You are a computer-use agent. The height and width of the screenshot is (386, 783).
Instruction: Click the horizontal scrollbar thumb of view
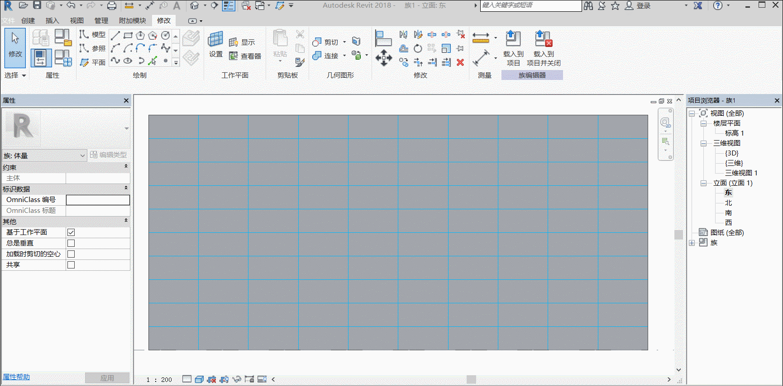point(471,379)
